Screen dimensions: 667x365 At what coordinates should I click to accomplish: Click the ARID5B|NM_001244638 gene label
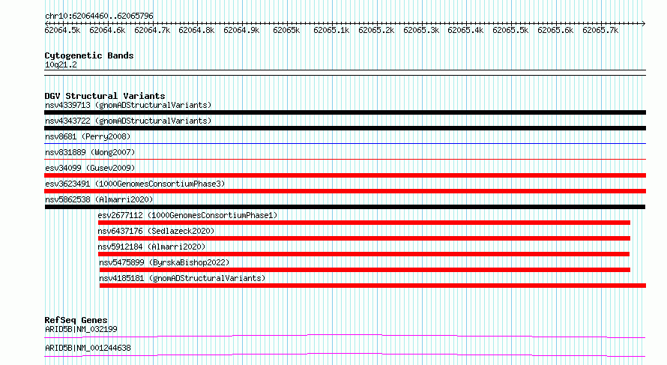pos(88,348)
